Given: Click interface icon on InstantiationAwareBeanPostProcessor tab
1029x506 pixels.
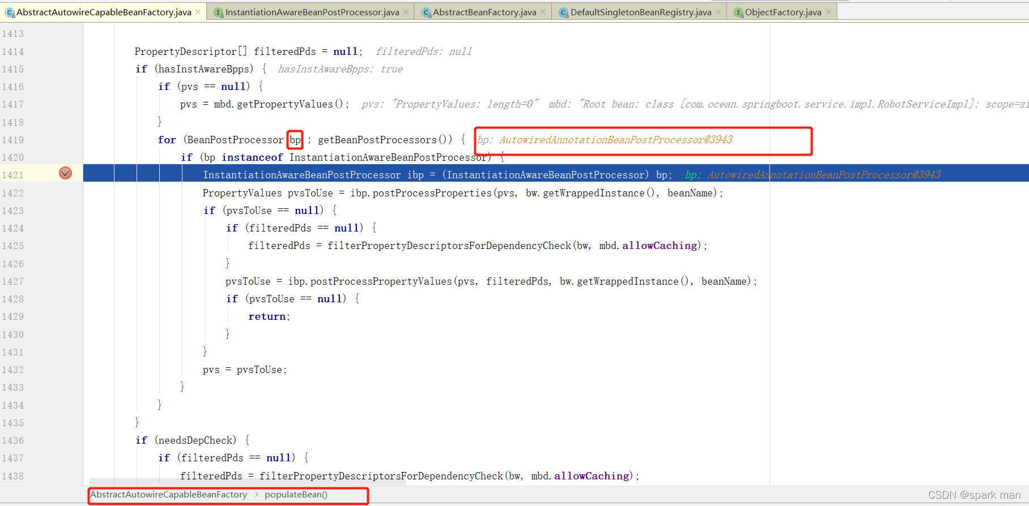Looking at the screenshot, I should click(x=218, y=12).
